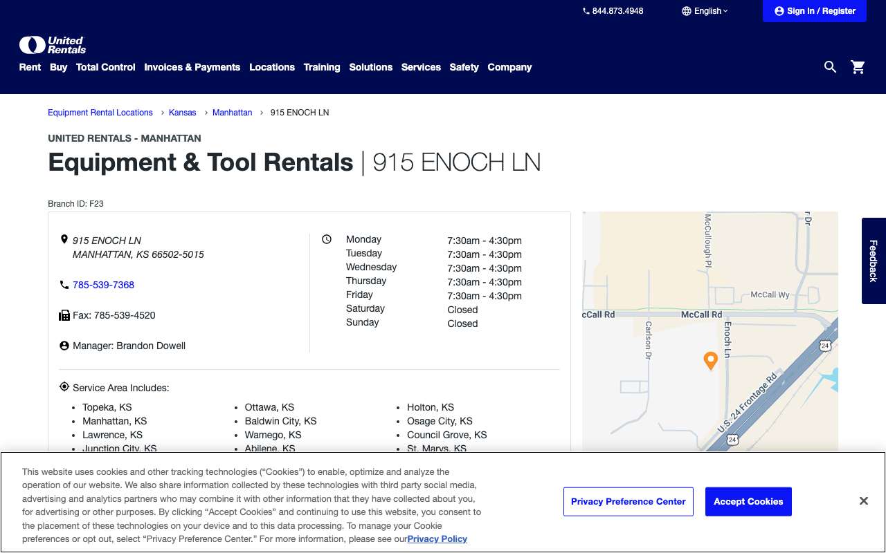Image resolution: width=886 pixels, height=553 pixels.
Task: Click the globe language icon
Action: (x=687, y=11)
